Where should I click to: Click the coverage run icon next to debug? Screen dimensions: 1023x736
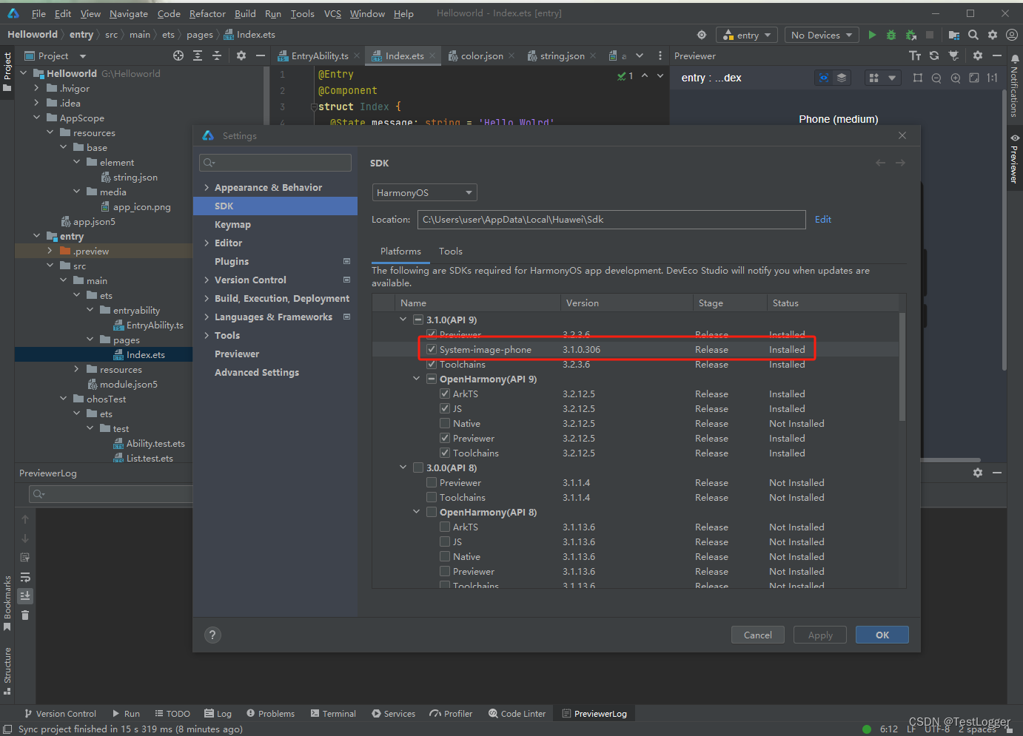click(910, 35)
